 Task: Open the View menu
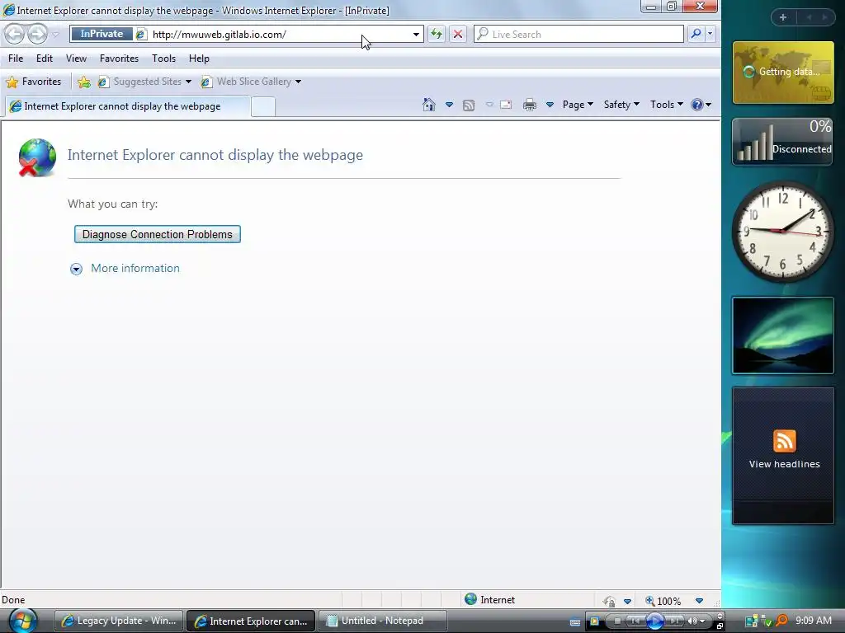click(x=76, y=59)
